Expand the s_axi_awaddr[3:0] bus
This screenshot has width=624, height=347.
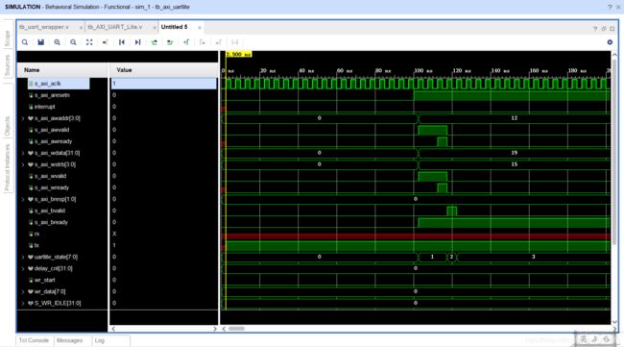pos(23,118)
